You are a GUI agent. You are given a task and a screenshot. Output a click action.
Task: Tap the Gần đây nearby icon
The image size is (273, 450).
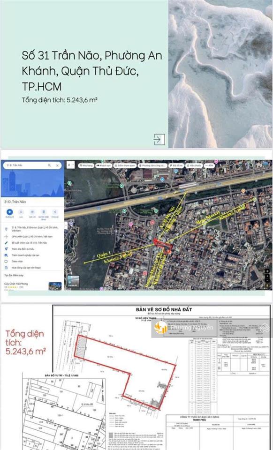click(32, 212)
